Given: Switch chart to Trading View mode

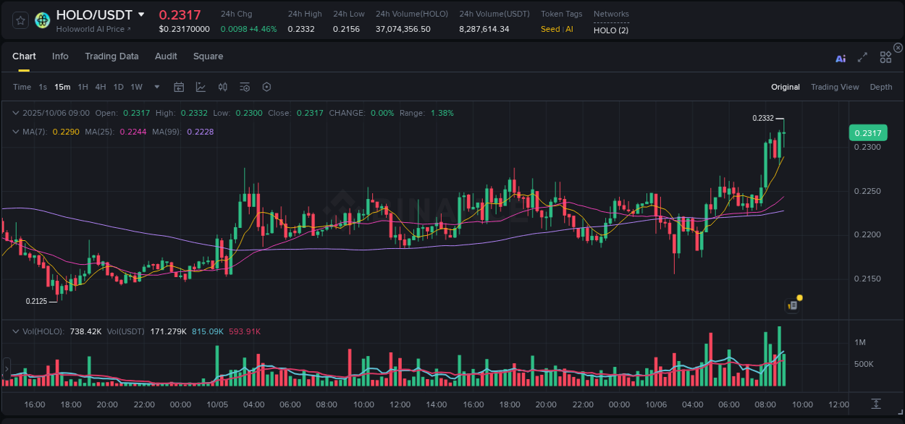Looking at the screenshot, I should click(835, 87).
